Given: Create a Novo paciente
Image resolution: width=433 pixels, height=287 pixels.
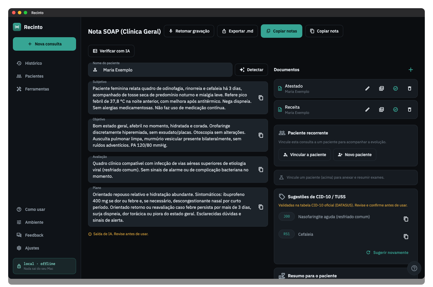Looking at the screenshot, I should (355, 155).
